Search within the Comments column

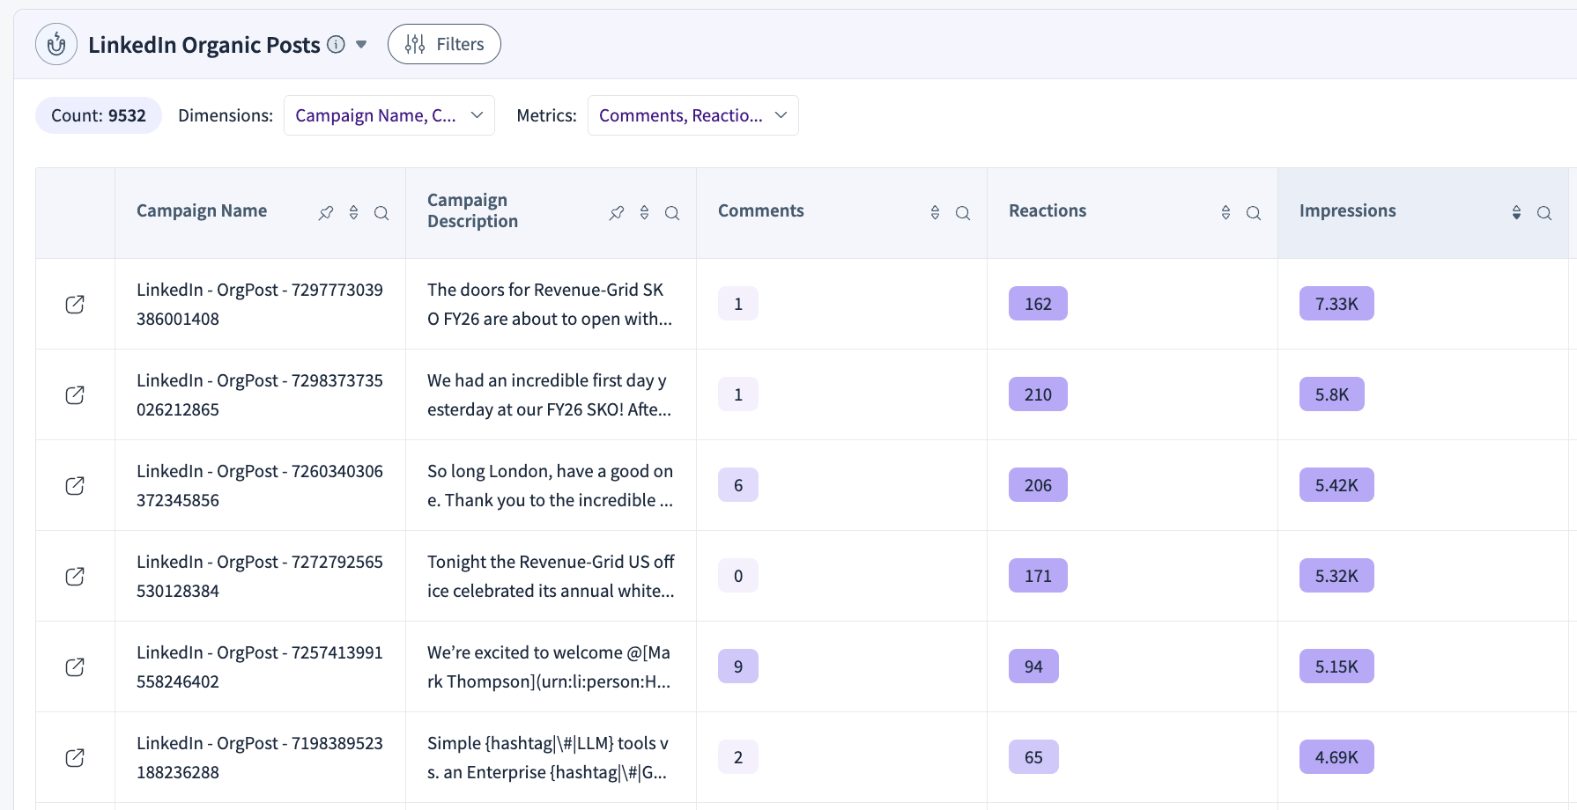coord(963,213)
